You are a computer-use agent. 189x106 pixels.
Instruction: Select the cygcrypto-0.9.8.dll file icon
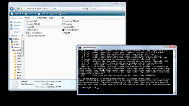63,21
